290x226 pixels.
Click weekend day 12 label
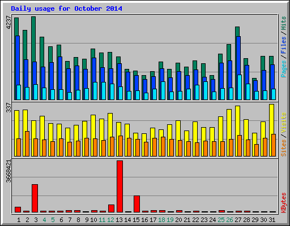110,220
